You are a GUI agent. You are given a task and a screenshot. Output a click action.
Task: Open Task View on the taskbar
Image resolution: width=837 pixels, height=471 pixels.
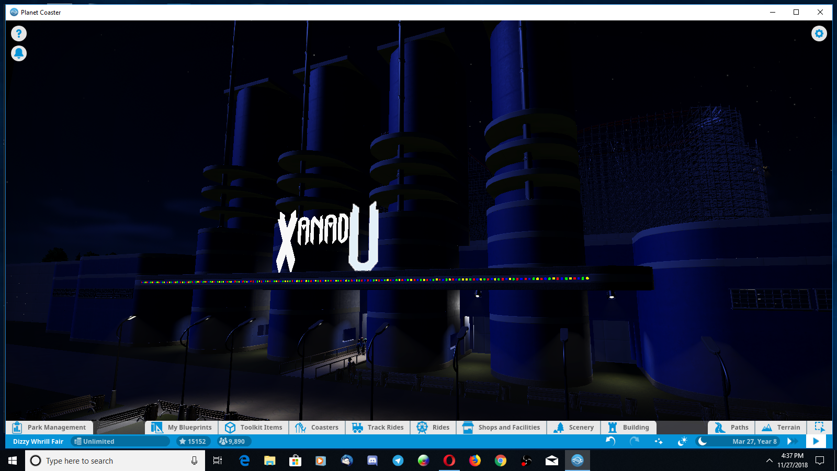point(218,461)
